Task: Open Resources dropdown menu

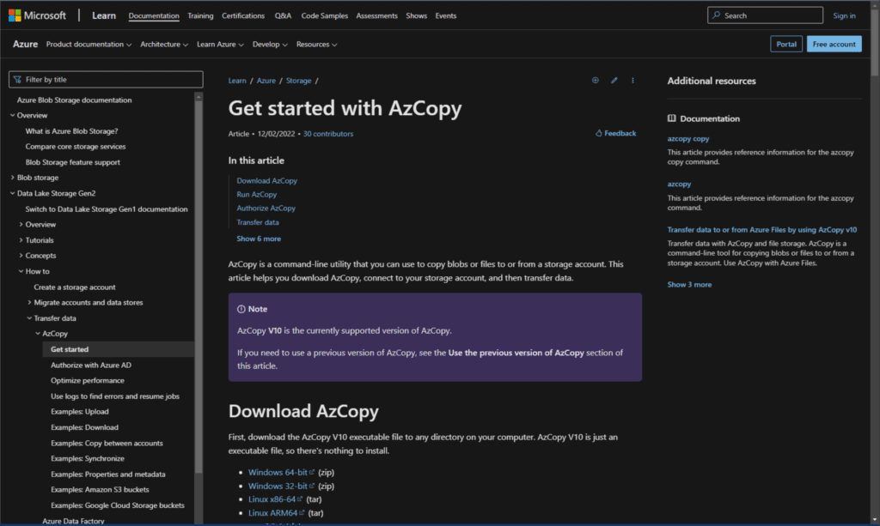Action: [316, 45]
